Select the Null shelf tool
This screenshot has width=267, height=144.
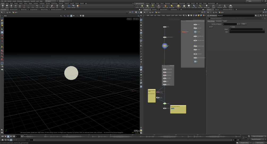tap(24, 6)
